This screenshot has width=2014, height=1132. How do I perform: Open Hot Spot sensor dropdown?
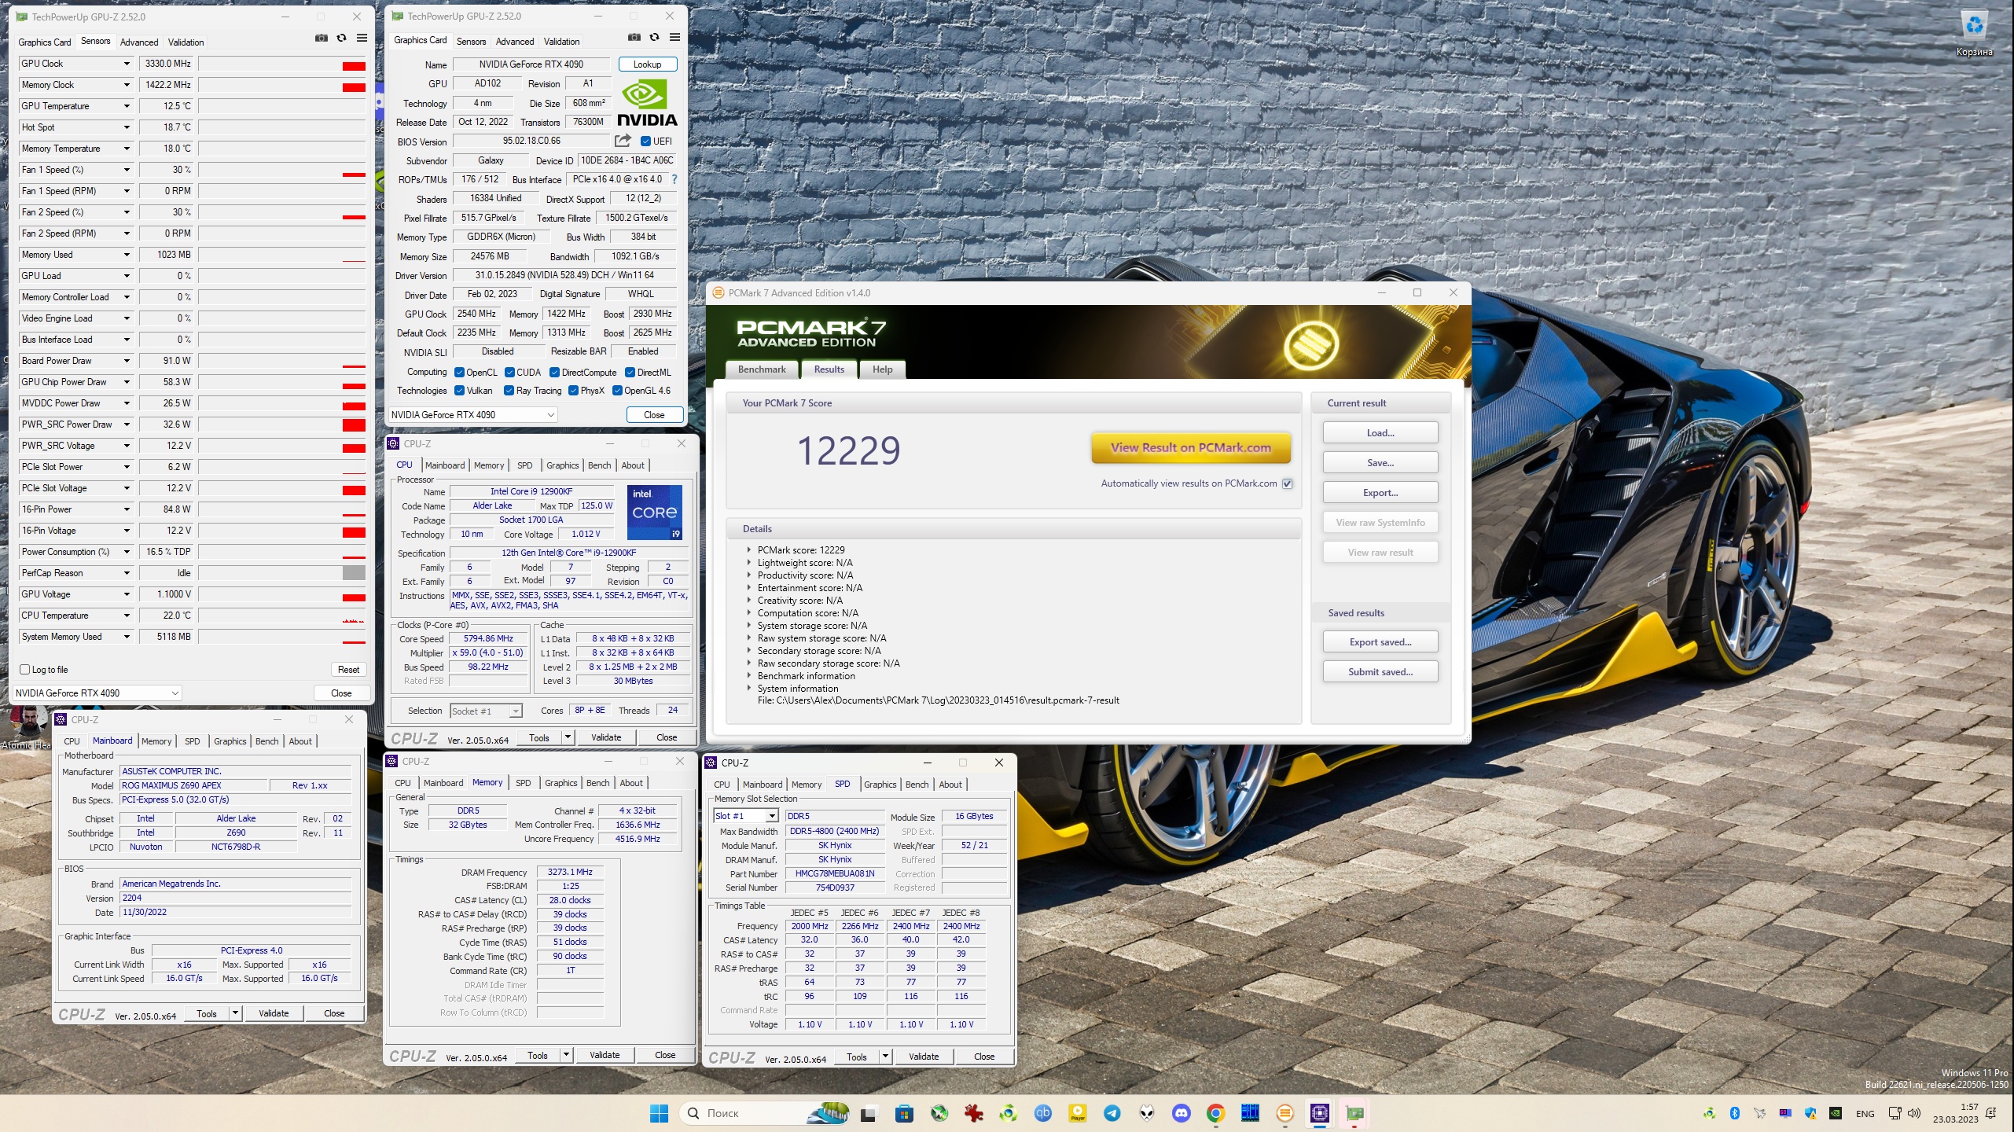pyautogui.click(x=127, y=127)
